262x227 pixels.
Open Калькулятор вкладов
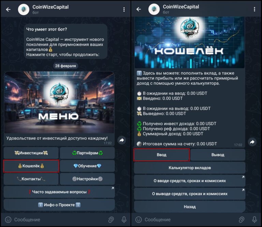190,168
